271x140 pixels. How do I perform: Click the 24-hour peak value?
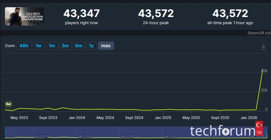click(156, 14)
